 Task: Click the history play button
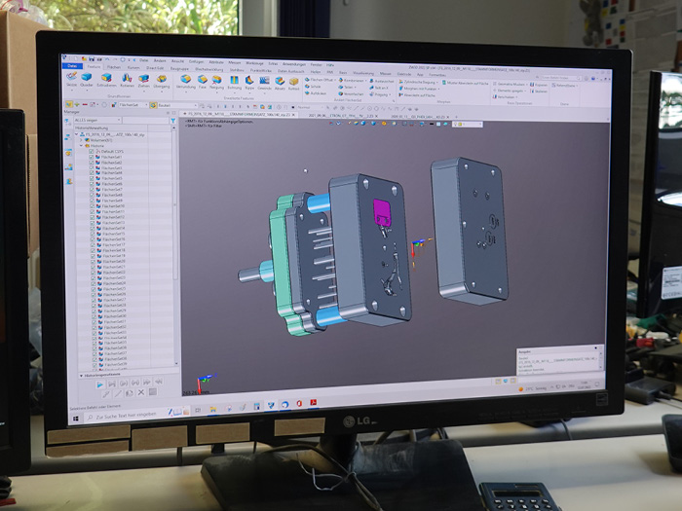[x=100, y=384]
